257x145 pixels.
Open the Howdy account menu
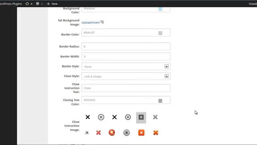point(253,4)
